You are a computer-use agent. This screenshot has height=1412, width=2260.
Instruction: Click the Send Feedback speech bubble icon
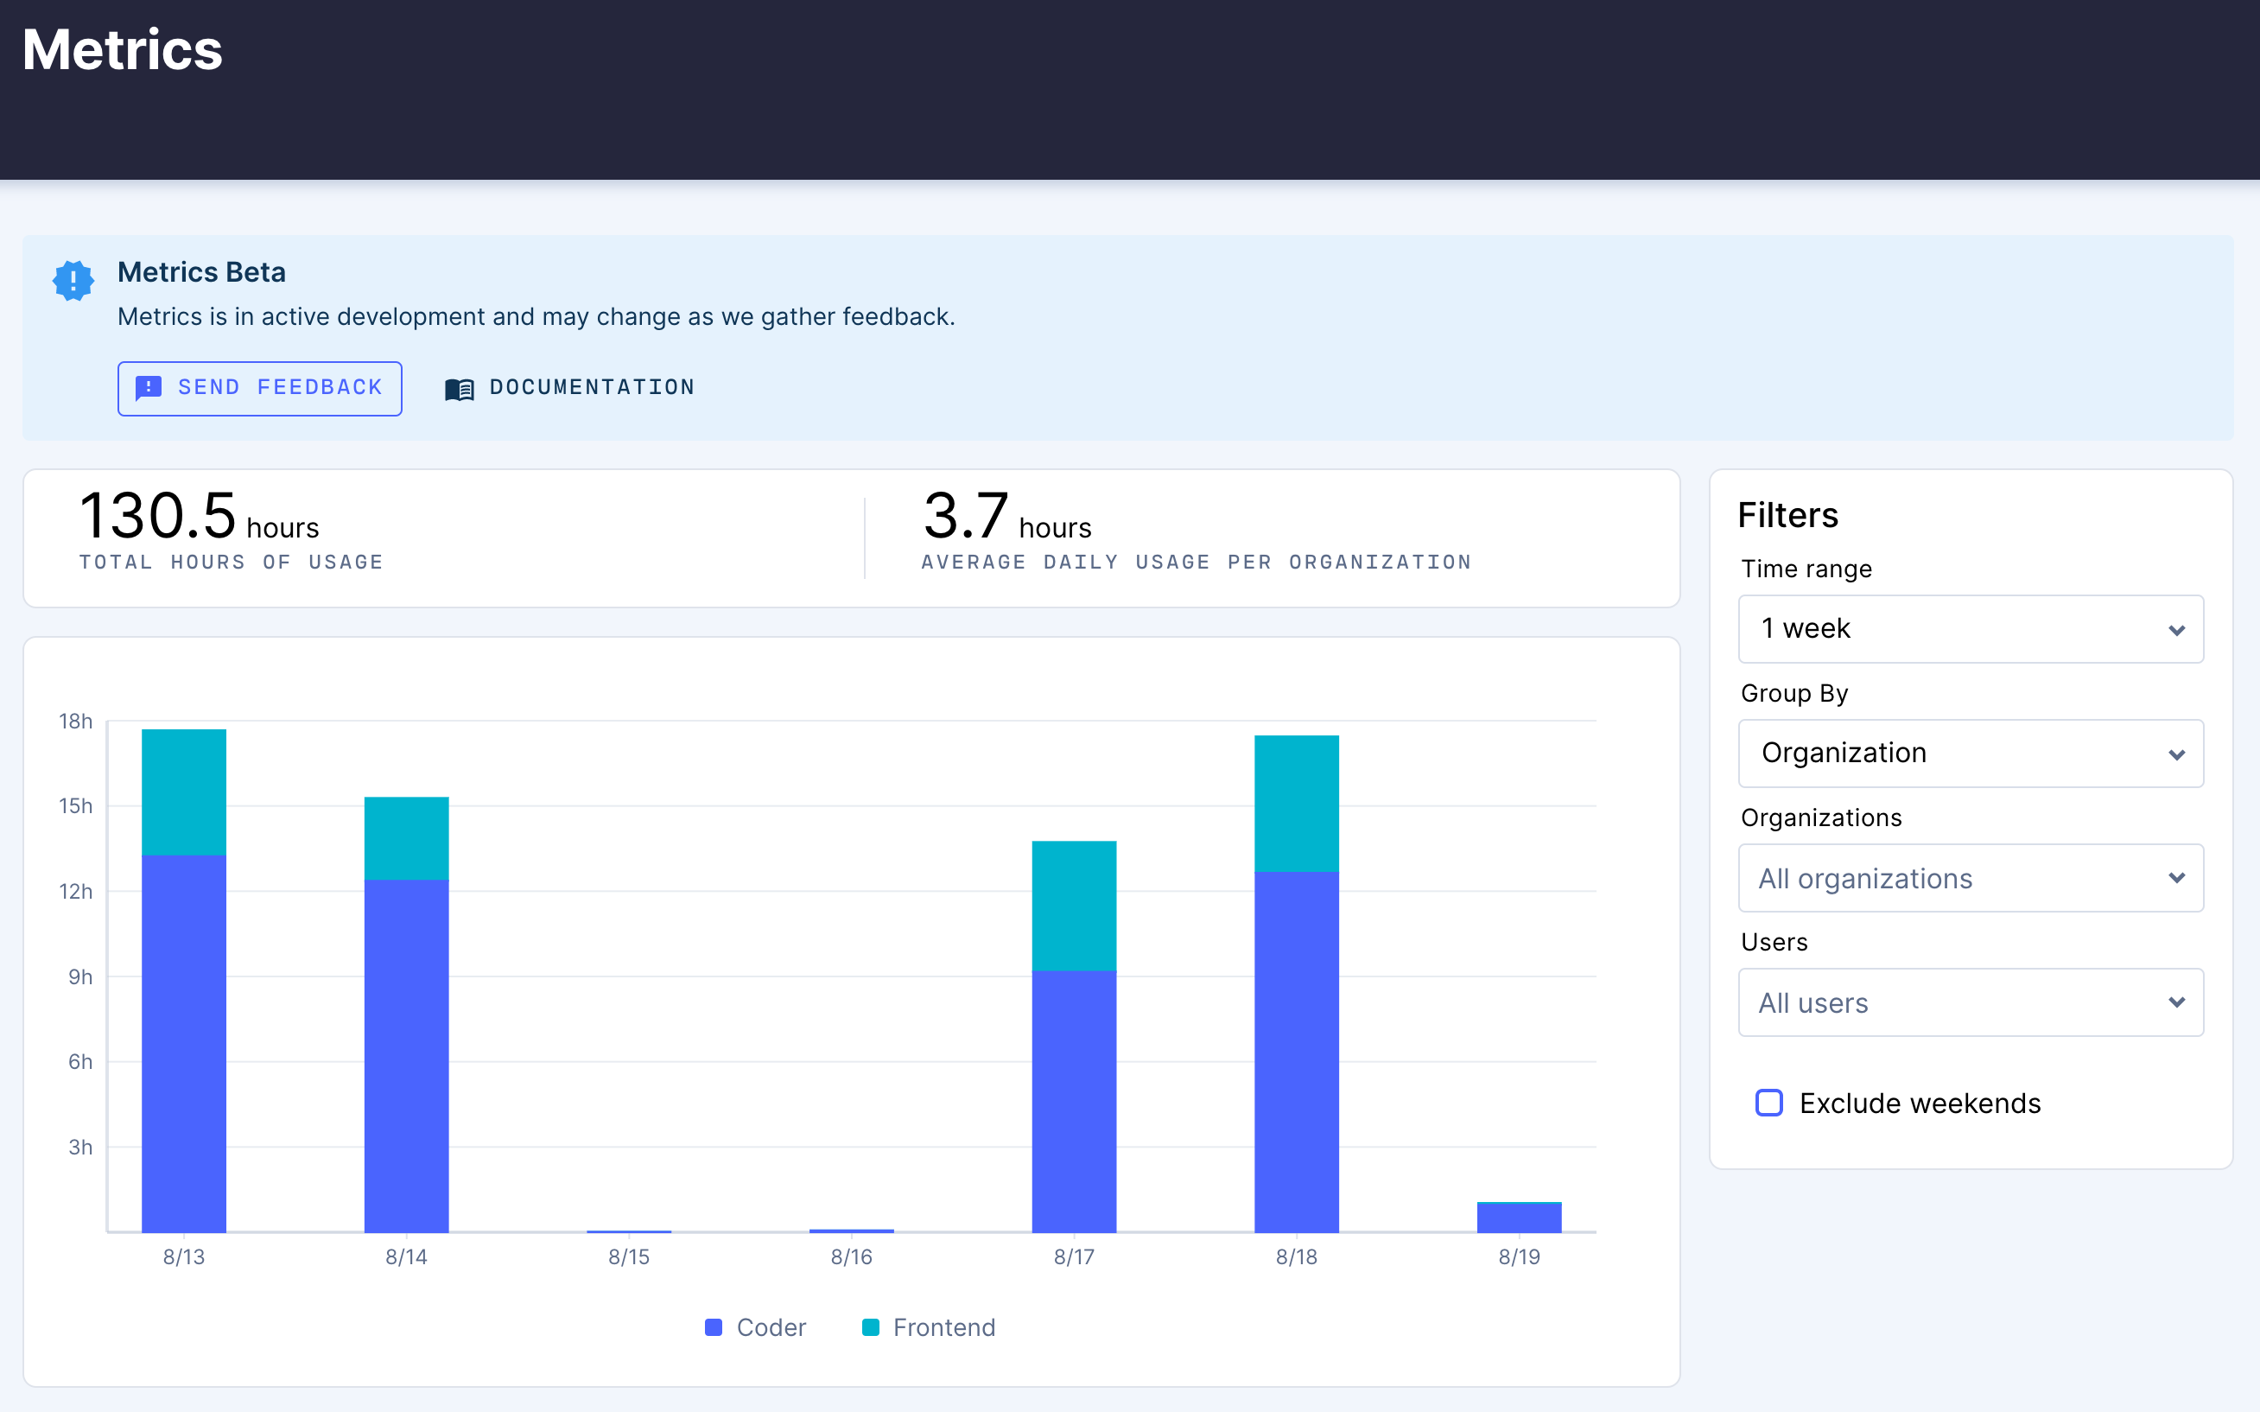pos(149,387)
